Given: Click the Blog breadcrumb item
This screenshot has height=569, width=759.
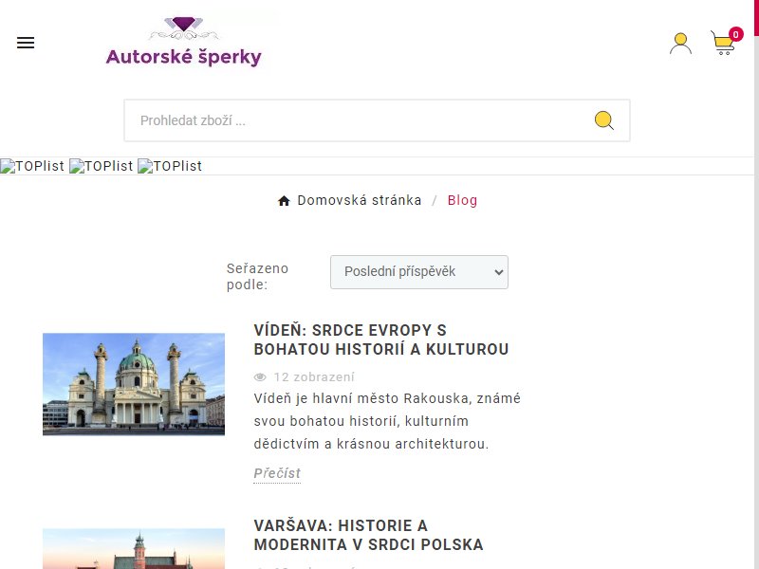Looking at the screenshot, I should 462,200.
